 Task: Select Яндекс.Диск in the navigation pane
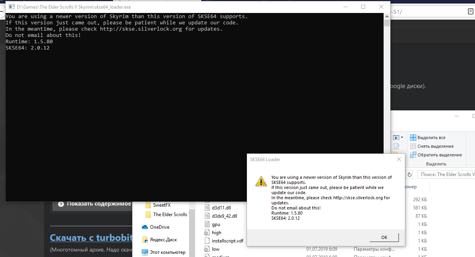(x=163, y=240)
